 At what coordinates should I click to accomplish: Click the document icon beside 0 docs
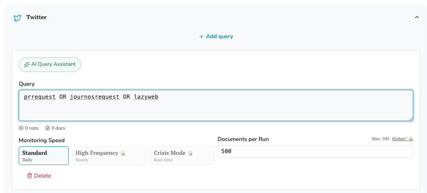click(x=48, y=128)
